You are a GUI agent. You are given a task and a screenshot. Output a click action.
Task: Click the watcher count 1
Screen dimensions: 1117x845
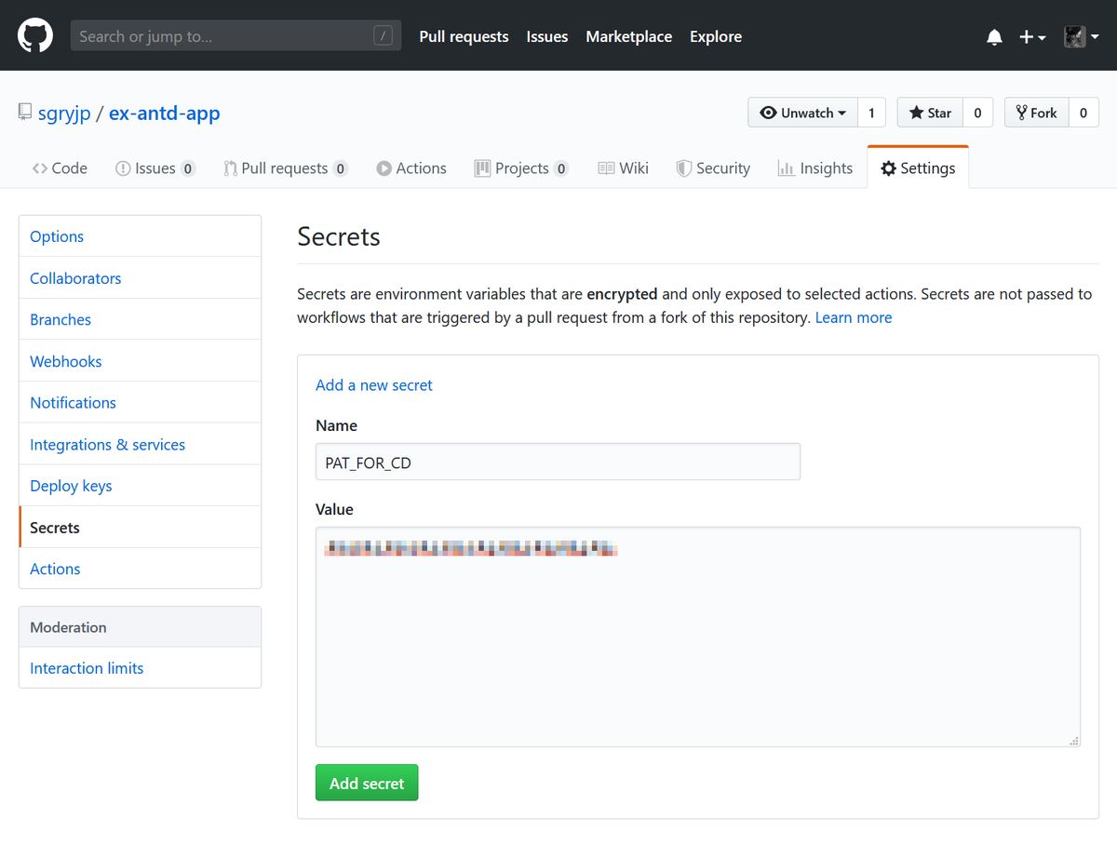pos(871,113)
